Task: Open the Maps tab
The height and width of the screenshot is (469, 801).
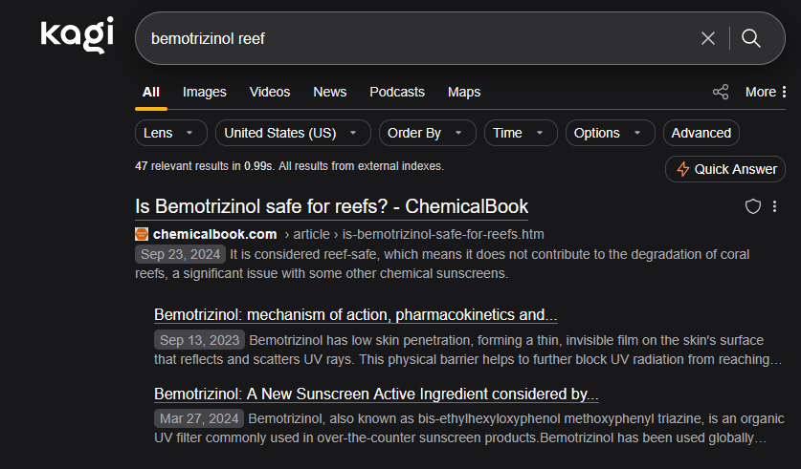Action: [464, 92]
